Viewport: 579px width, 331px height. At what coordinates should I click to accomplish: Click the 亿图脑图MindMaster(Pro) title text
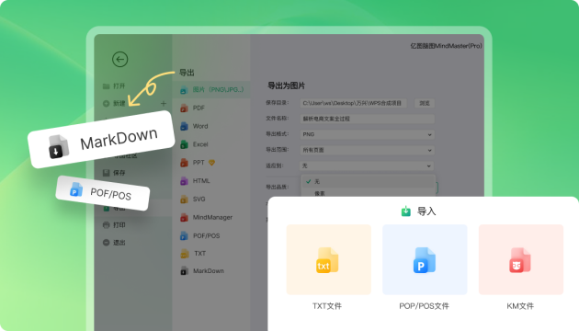pos(446,46)
